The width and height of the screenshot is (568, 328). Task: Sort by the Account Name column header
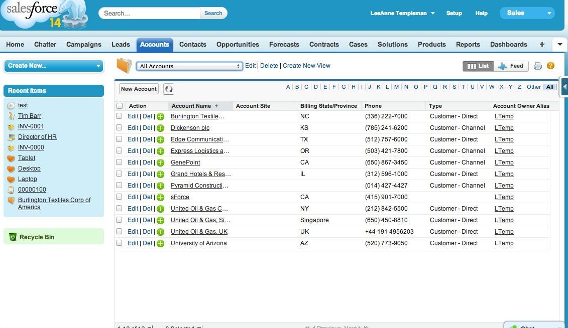194,106
